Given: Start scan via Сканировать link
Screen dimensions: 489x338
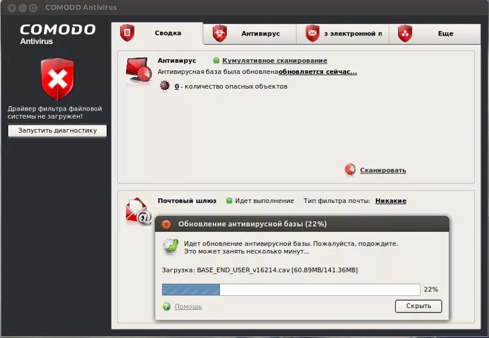Looking at the screenshot, I should pyautogui.click(x=383, y=171).
